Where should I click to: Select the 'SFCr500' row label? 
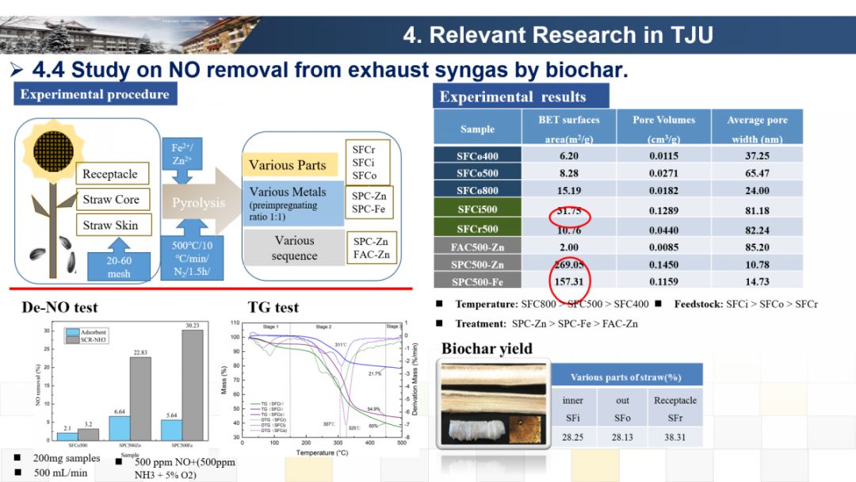(478, 229)
